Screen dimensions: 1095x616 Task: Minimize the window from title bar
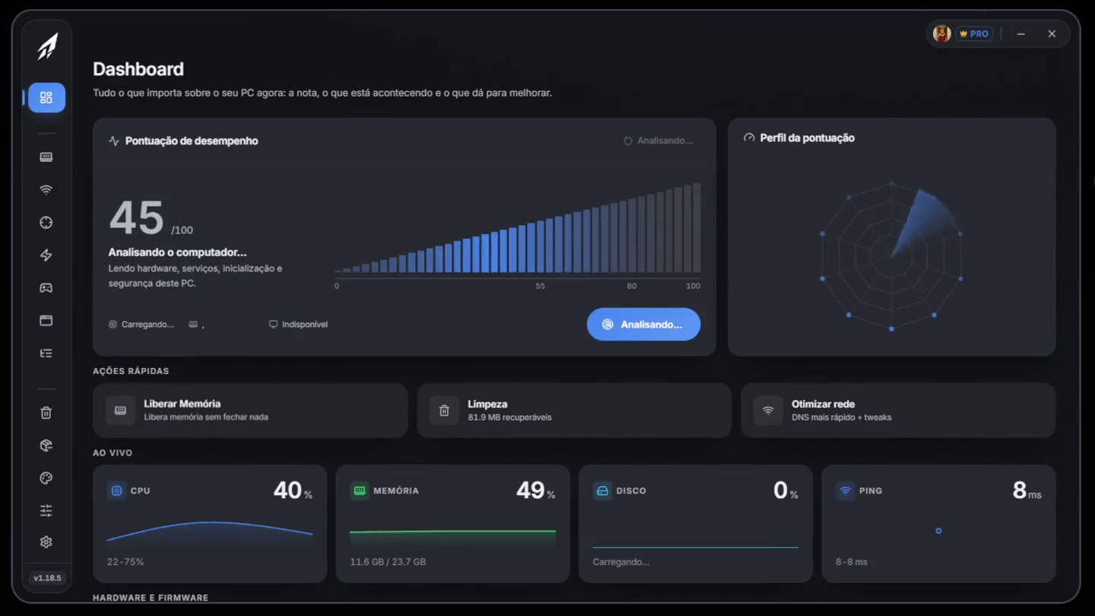(1021, 34)
